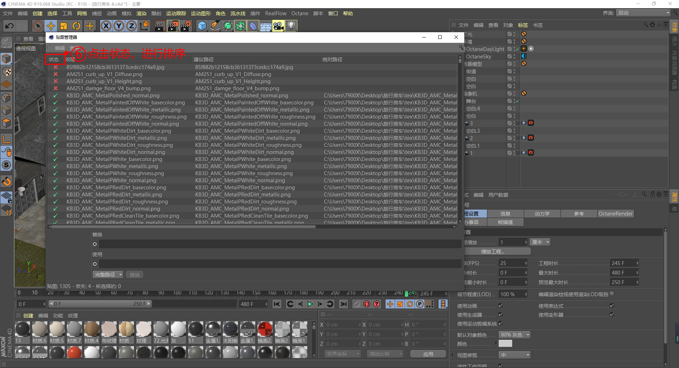Click the filmstrip timeline icon

coord(443,304)
